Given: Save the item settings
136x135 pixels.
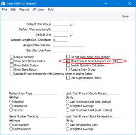Looking at the screenshot, I should (125, 16).
